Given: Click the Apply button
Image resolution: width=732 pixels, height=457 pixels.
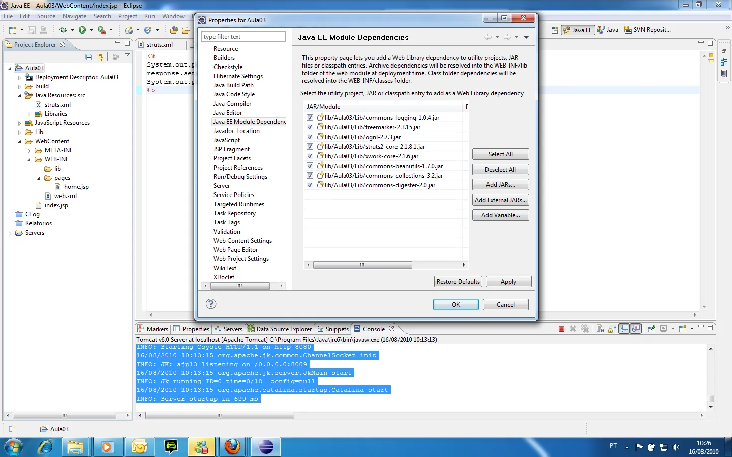Looking at the screenshot, I should pyautogui.click(x=509, y=282).
